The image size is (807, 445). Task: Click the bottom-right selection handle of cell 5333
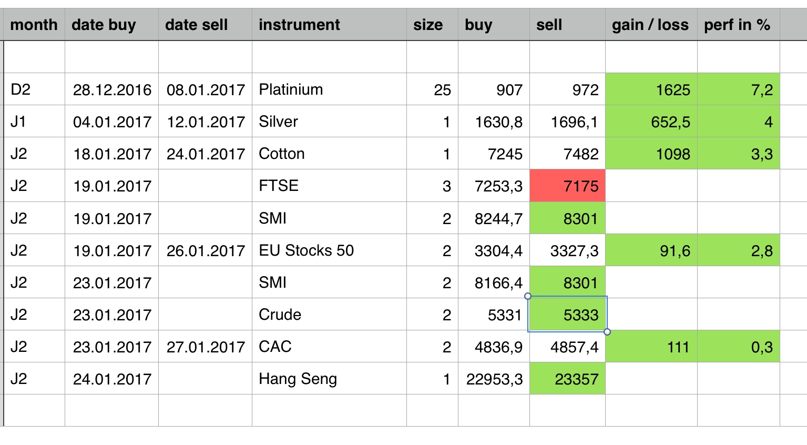(x=607, y=332)
